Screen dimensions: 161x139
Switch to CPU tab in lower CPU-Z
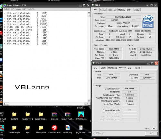tap(95, 68)
